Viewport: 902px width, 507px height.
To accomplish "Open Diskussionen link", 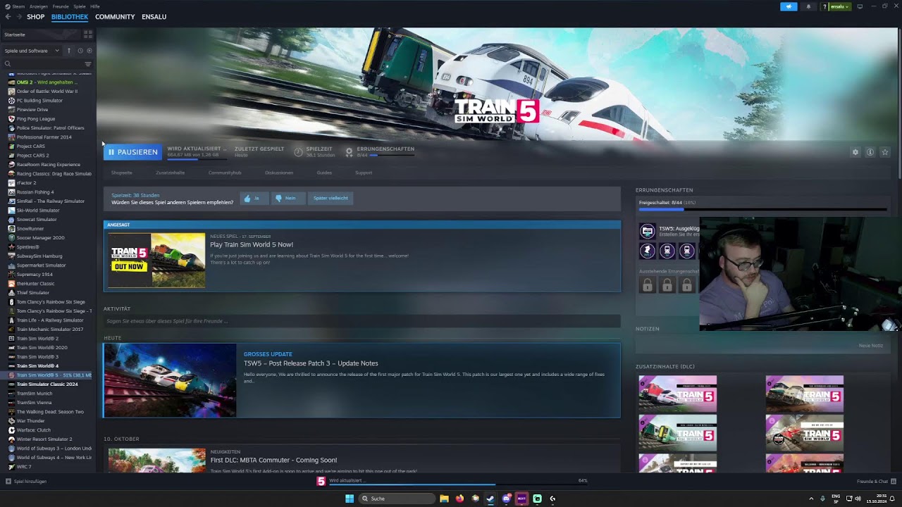I will [279, 173].
